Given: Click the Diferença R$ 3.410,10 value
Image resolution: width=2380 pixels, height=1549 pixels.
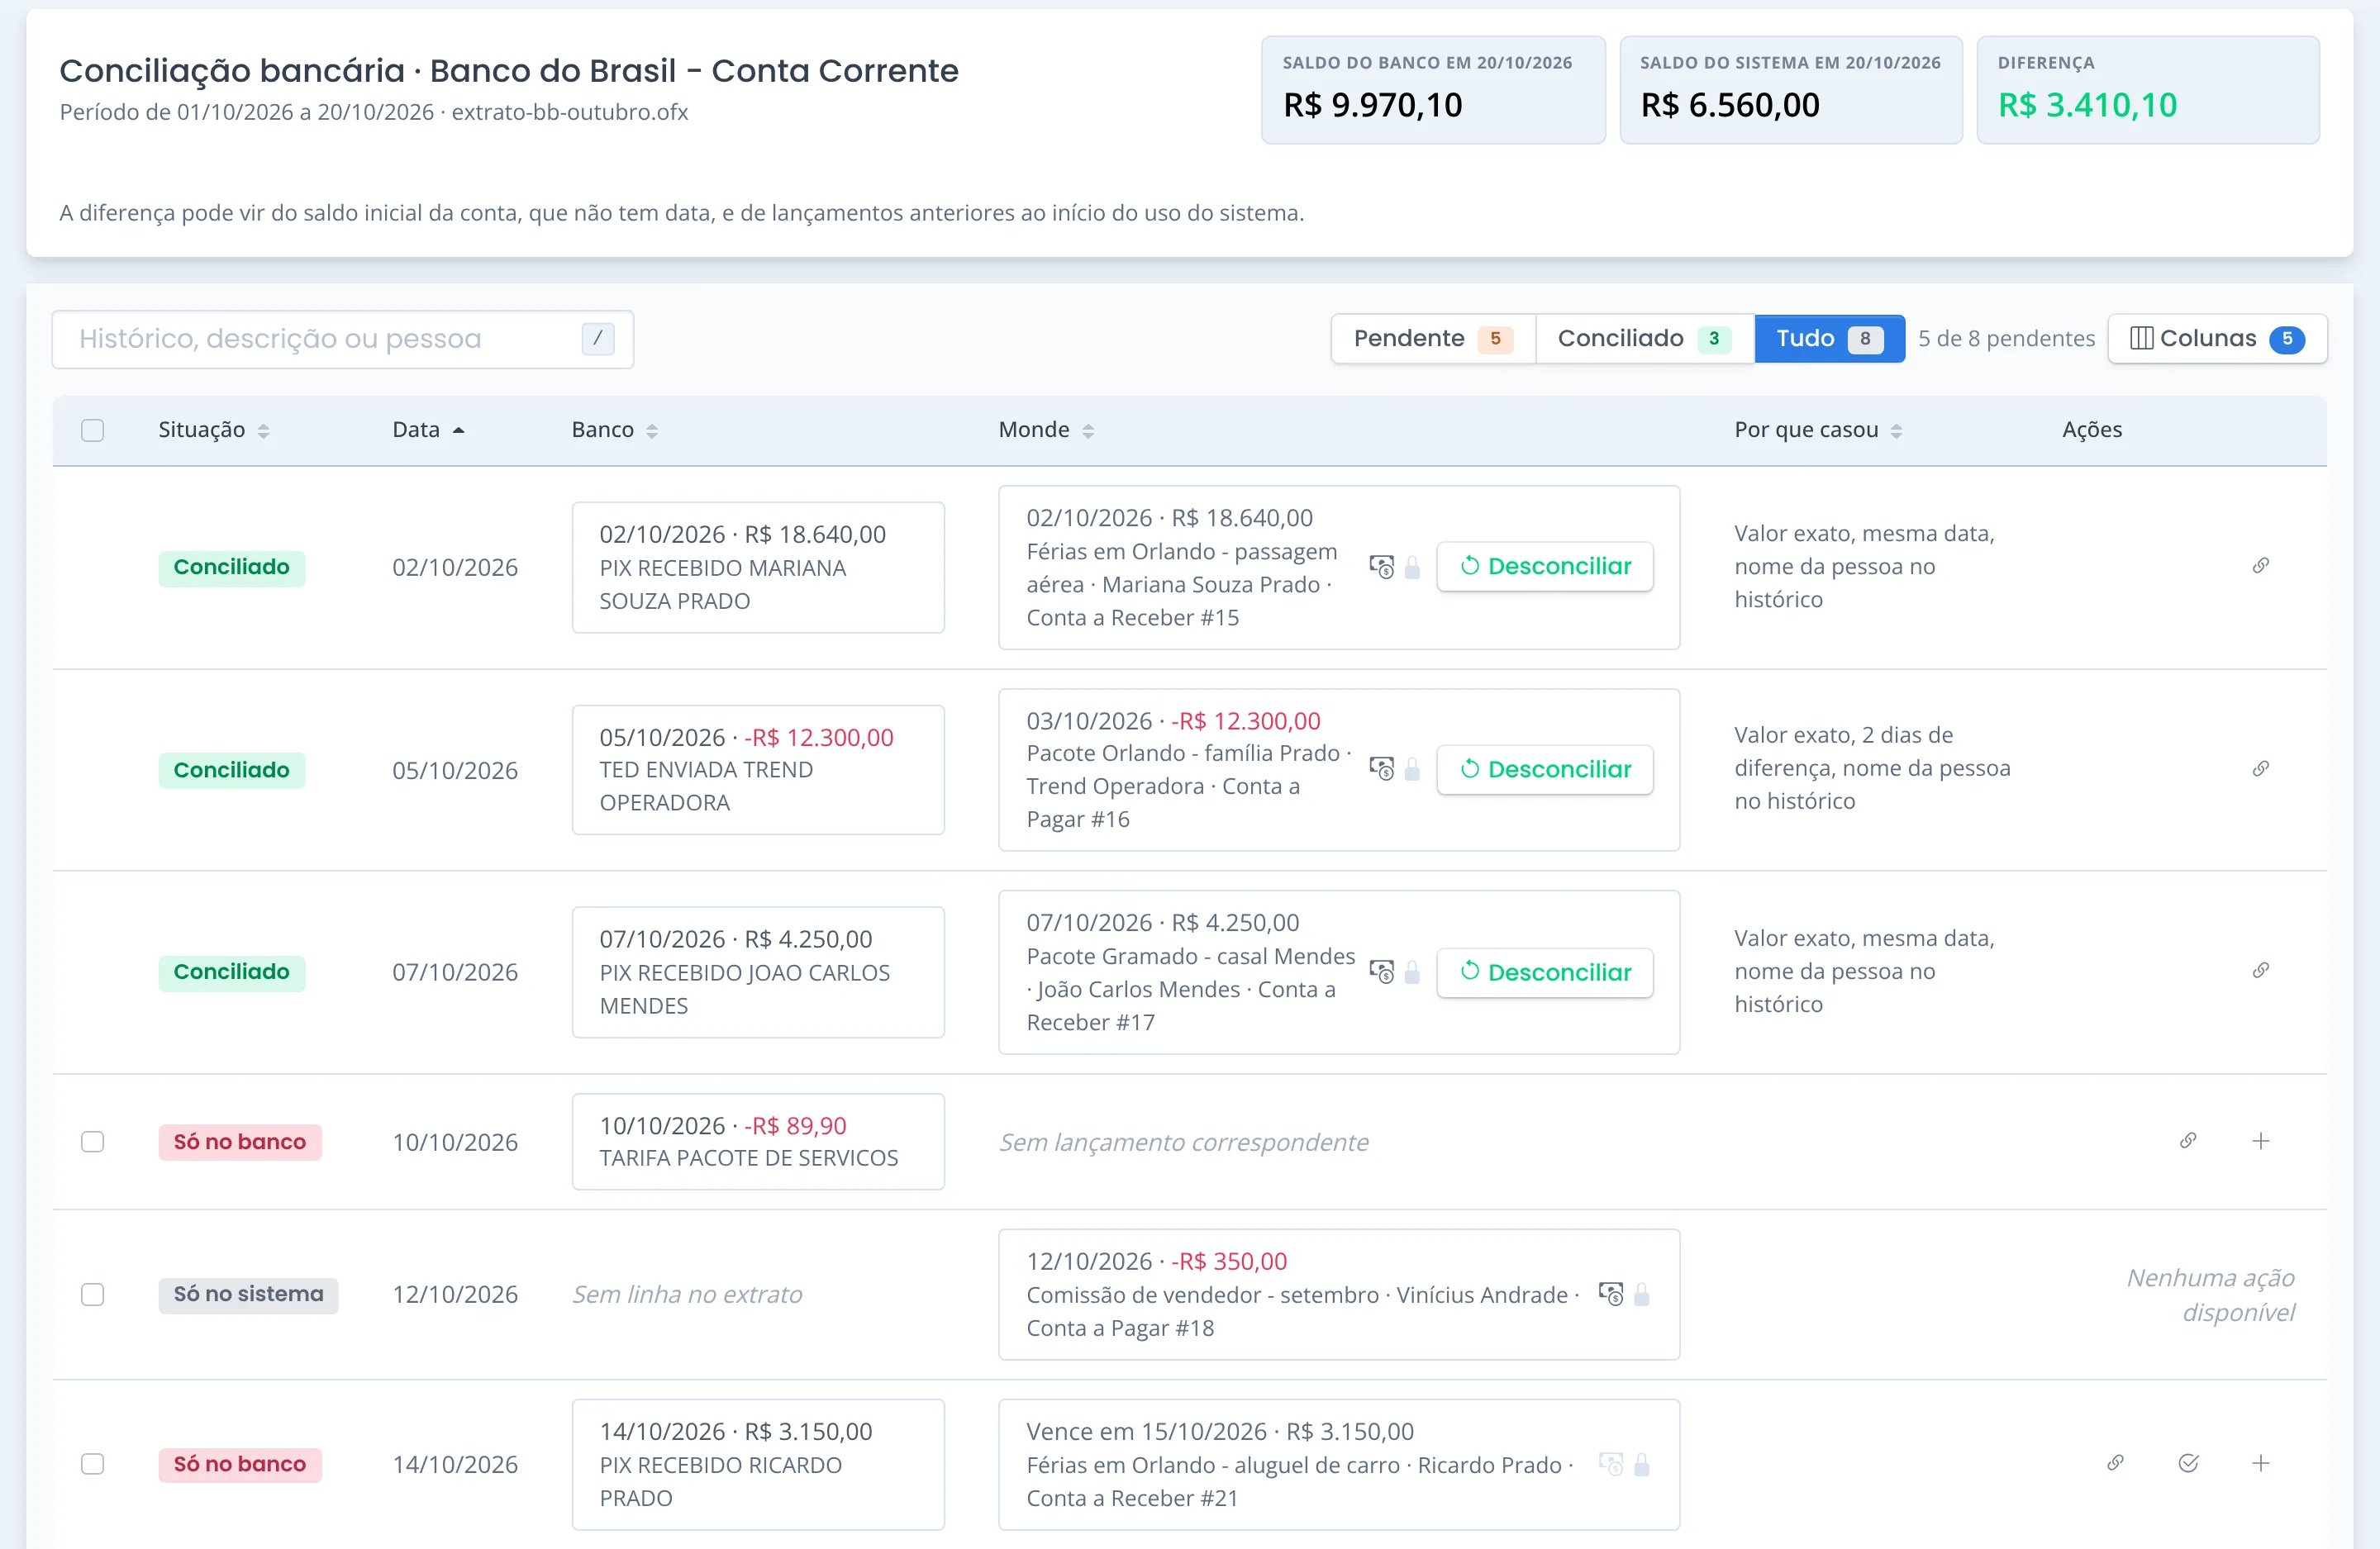Looking at the screenshot, I should pos(2087,105).
